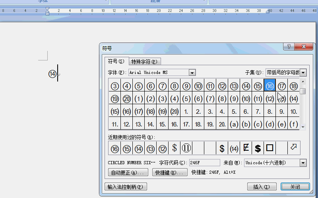Pick circled 19 symbol
This screenshot has height=198, width=318.
[115, 99]
